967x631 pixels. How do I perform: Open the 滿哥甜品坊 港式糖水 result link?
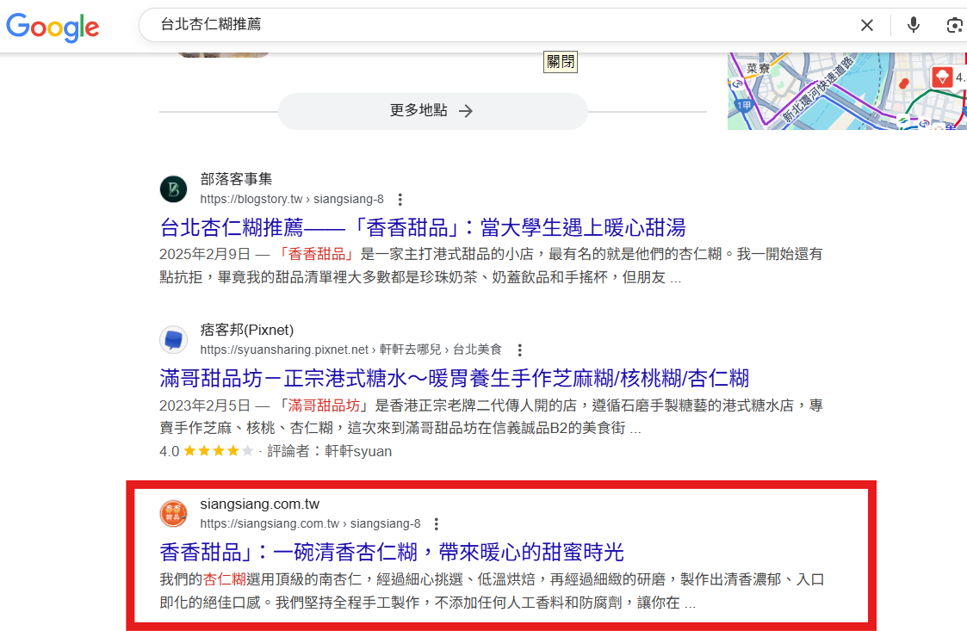[x=454, y=377]
